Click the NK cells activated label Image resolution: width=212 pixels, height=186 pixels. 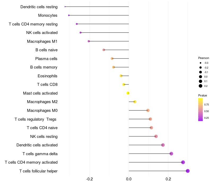(42, 33)
